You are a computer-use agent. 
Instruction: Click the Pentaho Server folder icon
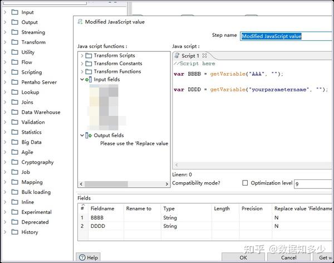click(x=14, y=82)
